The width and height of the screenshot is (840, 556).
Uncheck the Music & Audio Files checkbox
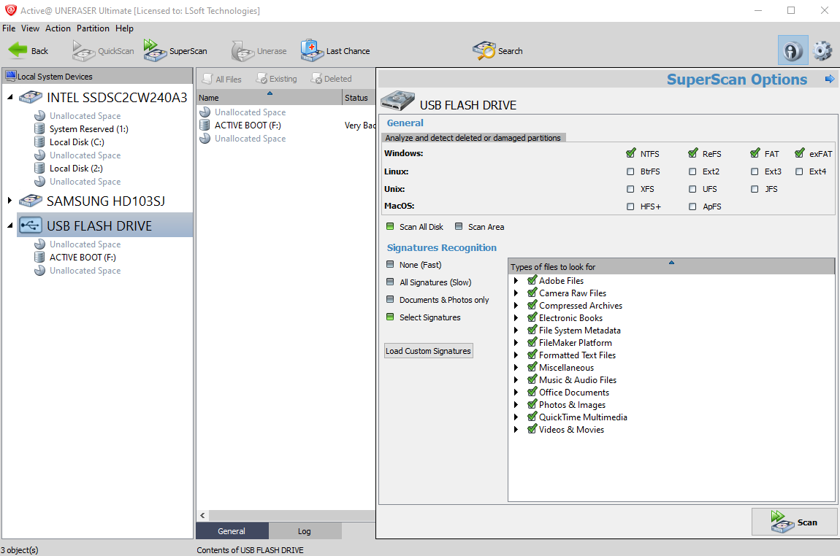coord(532,379)
